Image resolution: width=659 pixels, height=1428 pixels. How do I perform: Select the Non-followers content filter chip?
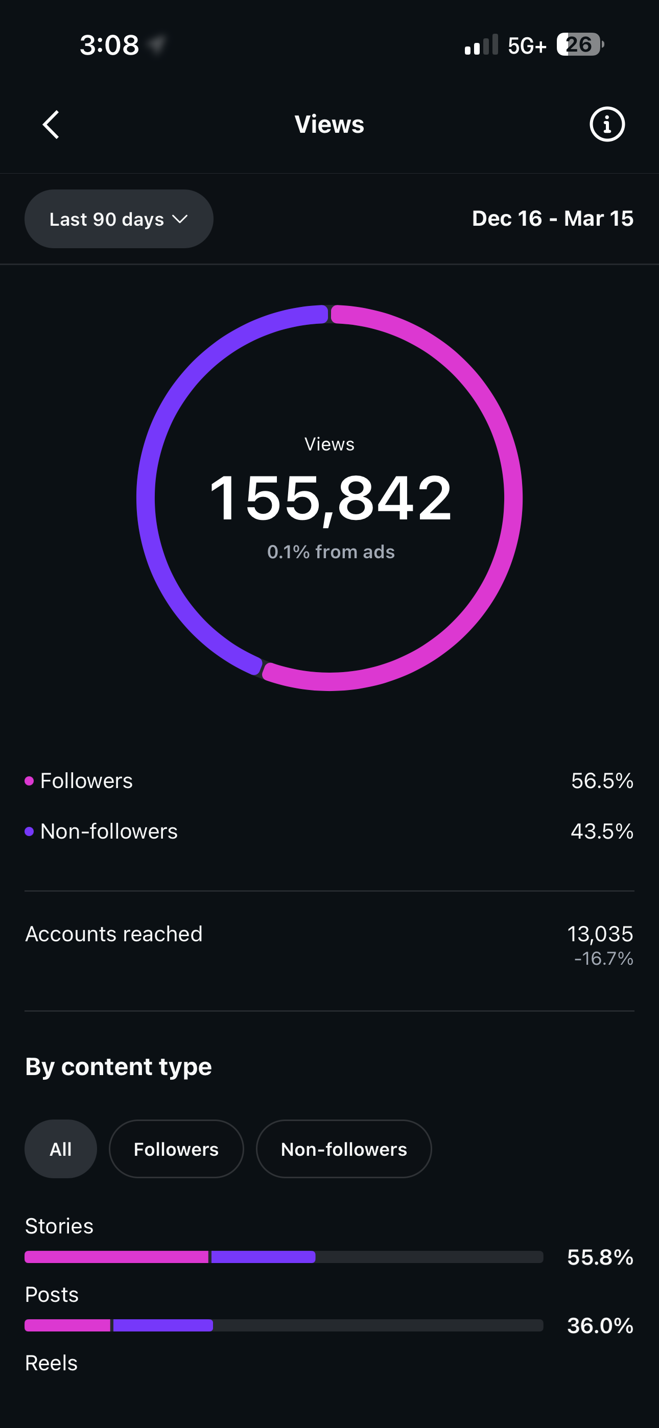344,1149
